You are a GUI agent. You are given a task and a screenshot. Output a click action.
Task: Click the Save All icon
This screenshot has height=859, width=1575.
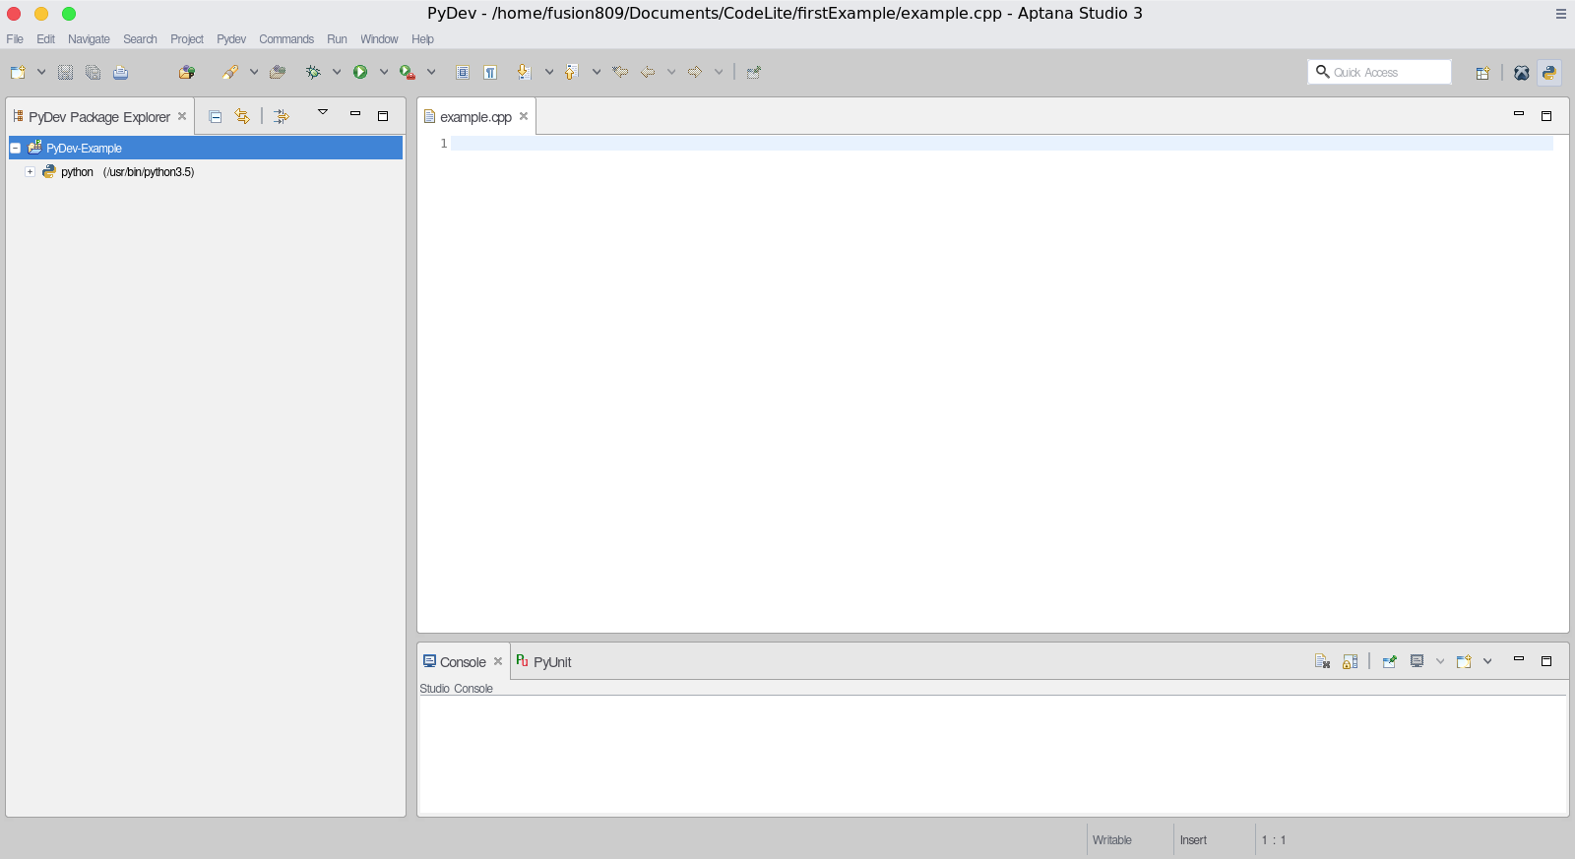click(93, 72)
